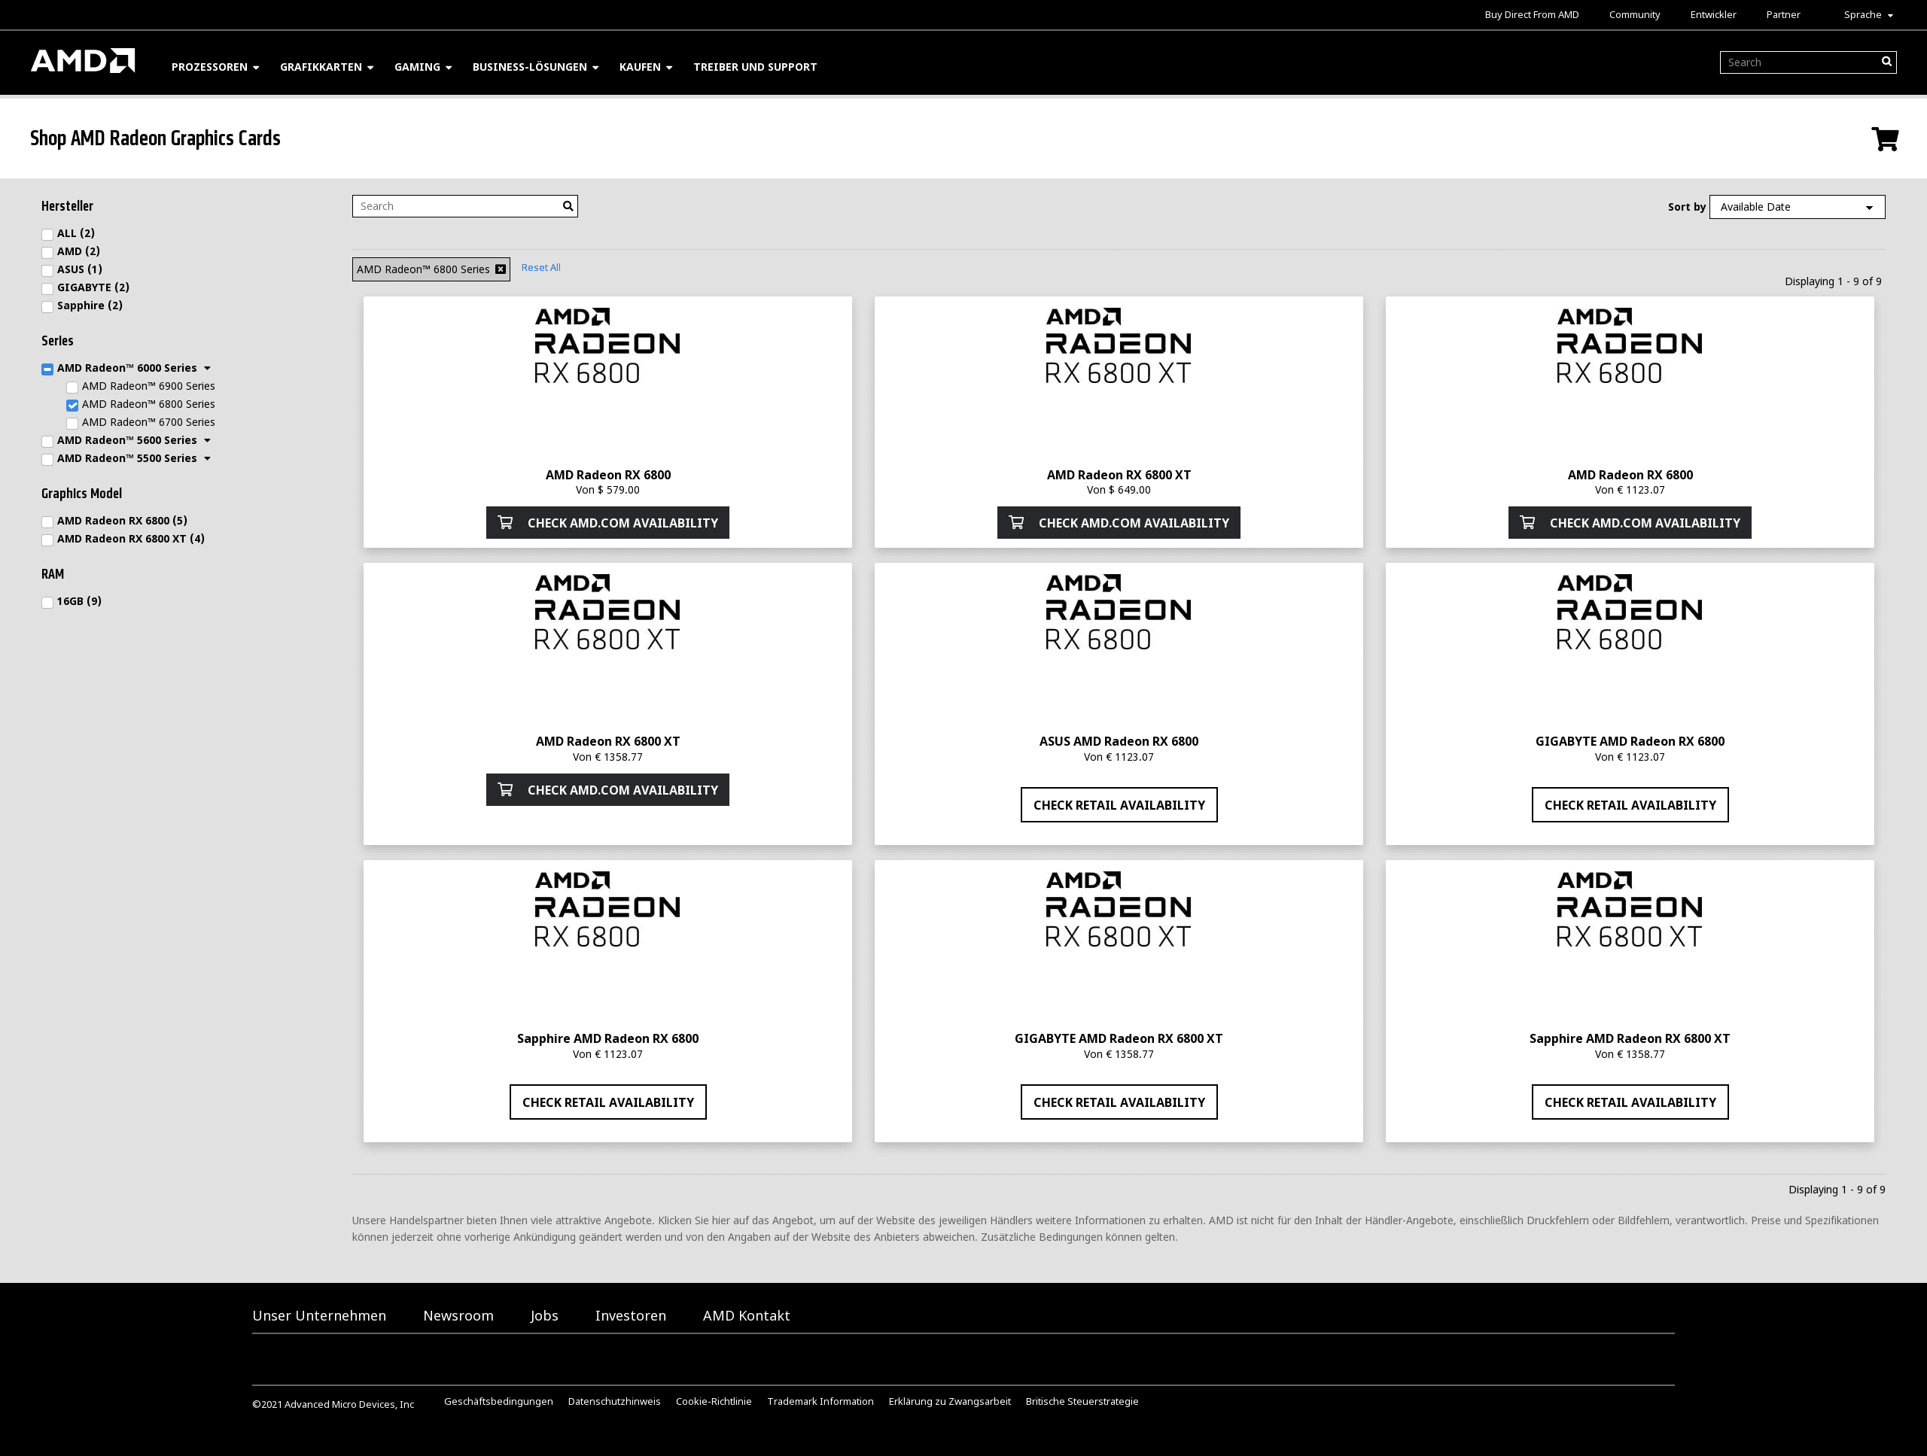Open Treiber und Support menu item
The height and width of the screenshot is (1456, 1927).
[x=754, y=67]
